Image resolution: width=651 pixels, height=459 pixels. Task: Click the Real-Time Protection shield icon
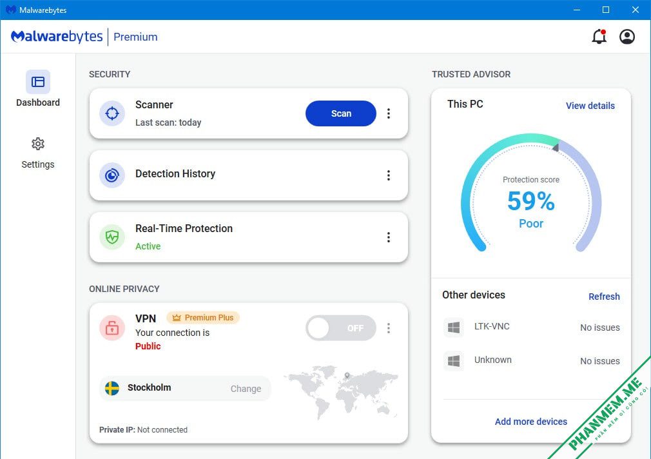click(112, 237)
